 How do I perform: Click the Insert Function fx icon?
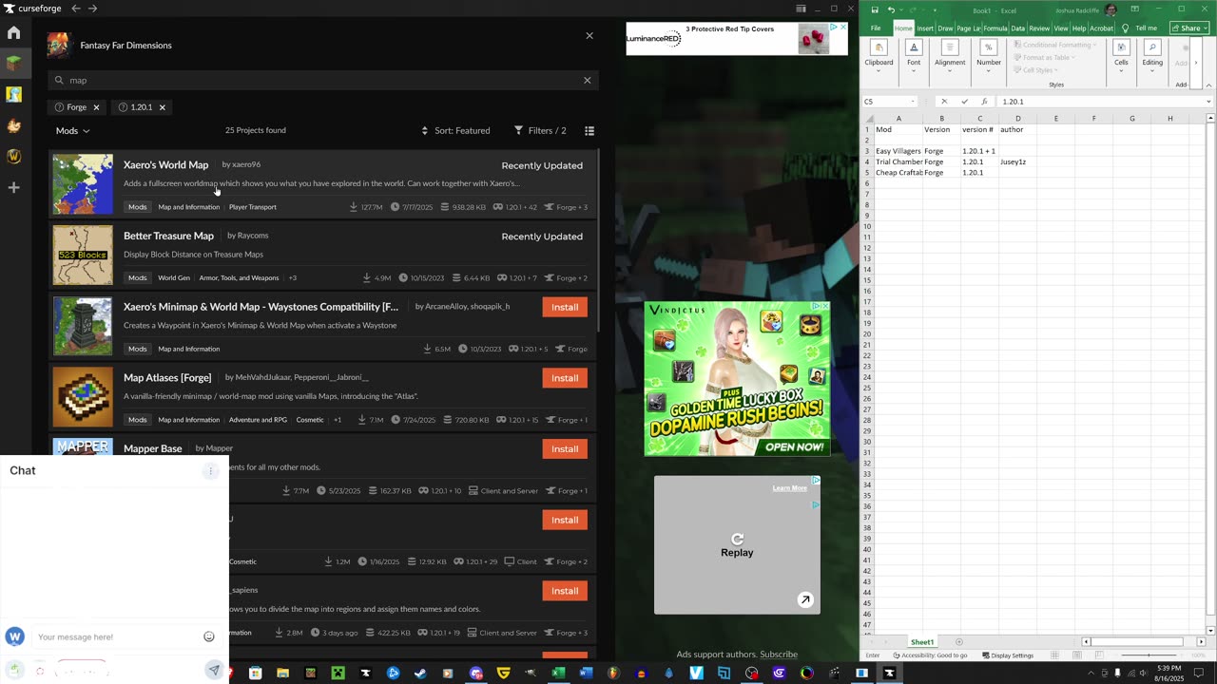984,102
